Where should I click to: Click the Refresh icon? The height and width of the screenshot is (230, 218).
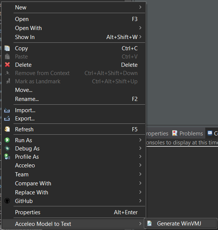pyautogui.click(x=7, y=129)
